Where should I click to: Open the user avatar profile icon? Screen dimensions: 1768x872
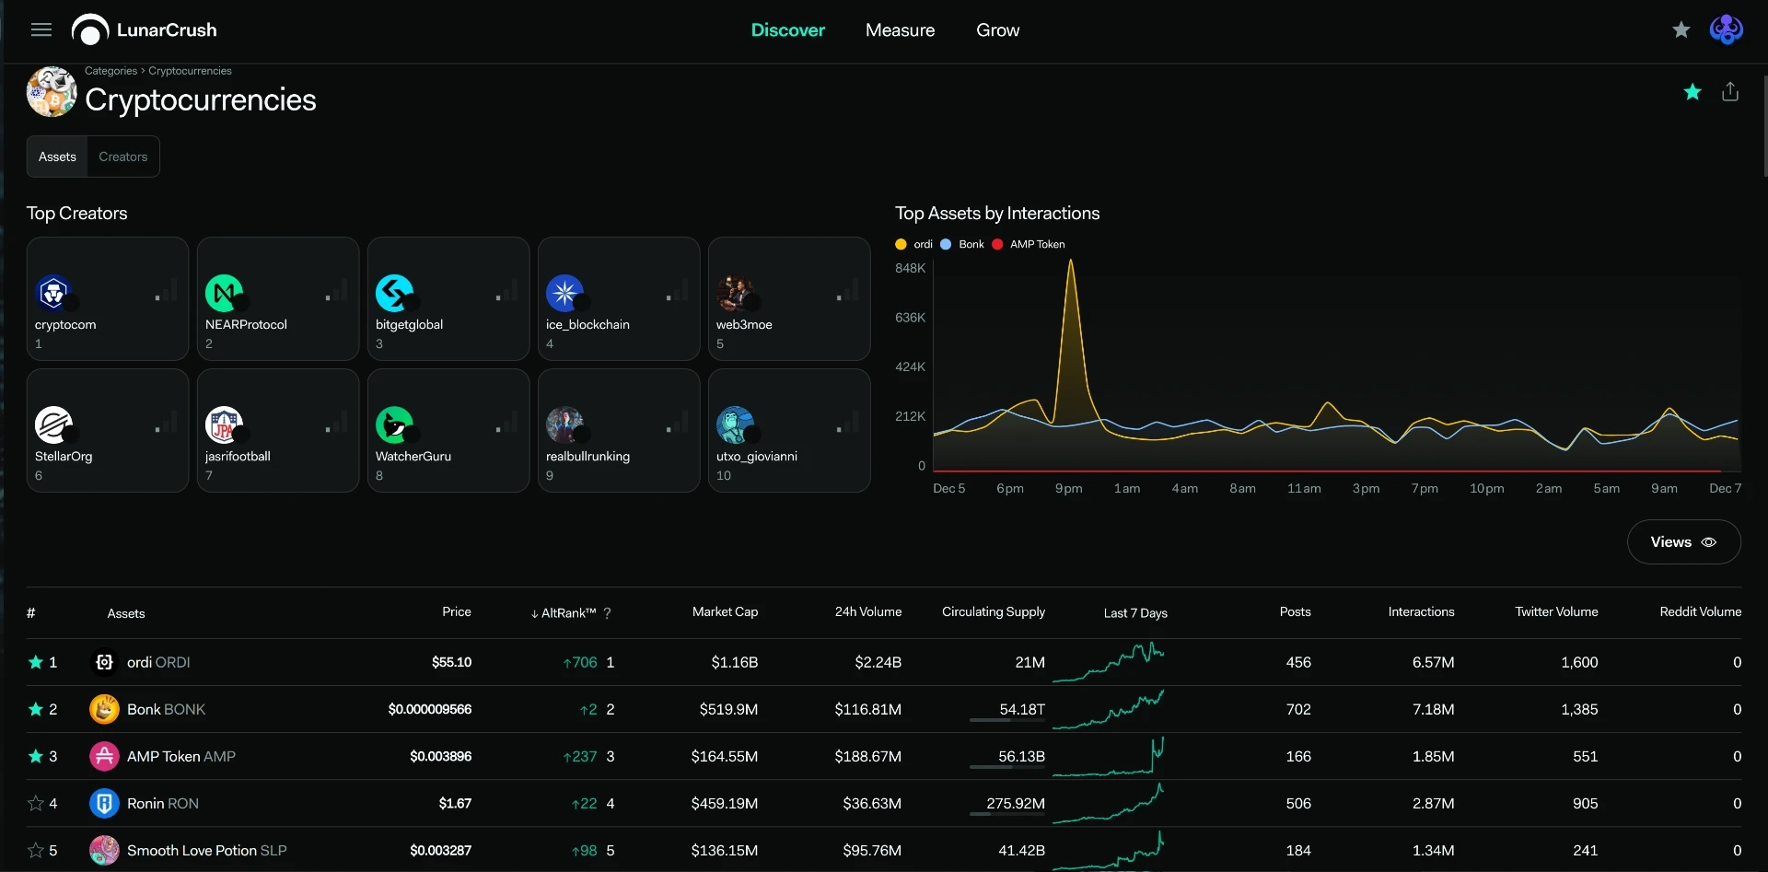click(x=1726, y=29)
